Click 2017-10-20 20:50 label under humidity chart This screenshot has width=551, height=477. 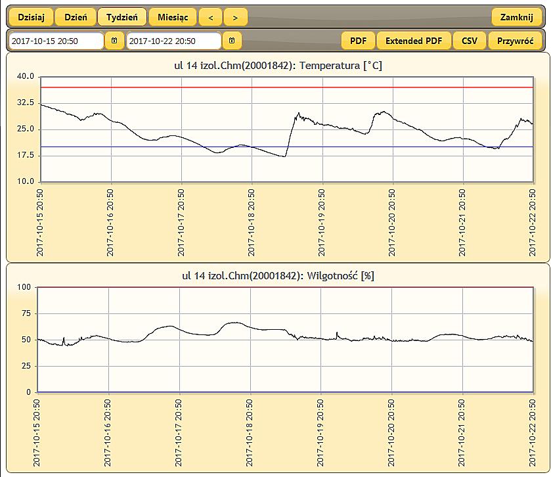tap(391, 433)
